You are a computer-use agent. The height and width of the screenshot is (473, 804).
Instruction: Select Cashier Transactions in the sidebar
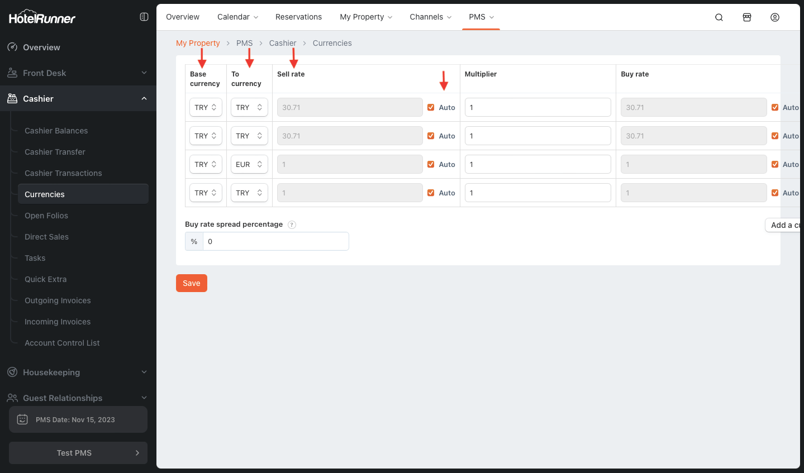click(x=63, y=173)
